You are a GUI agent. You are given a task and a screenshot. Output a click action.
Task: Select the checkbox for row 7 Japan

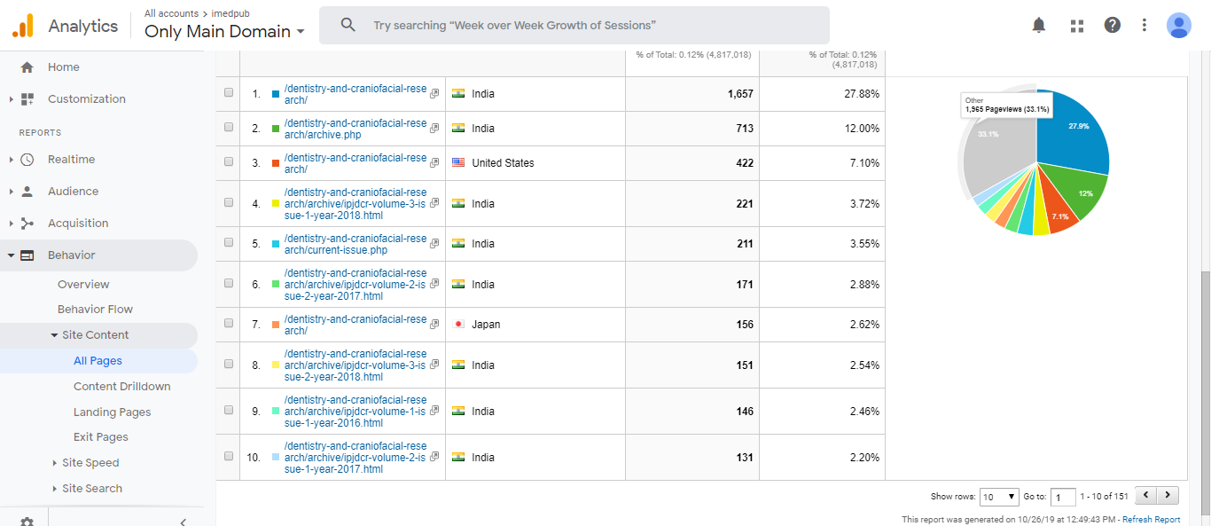coord(229,324)
